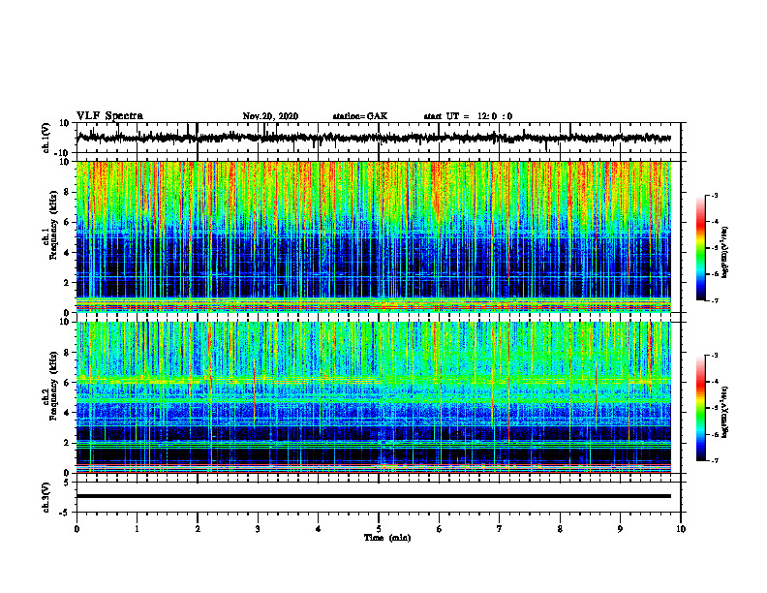
Task: Click the '-7' label on the ch.2 color scale
Action: point(715,461)
